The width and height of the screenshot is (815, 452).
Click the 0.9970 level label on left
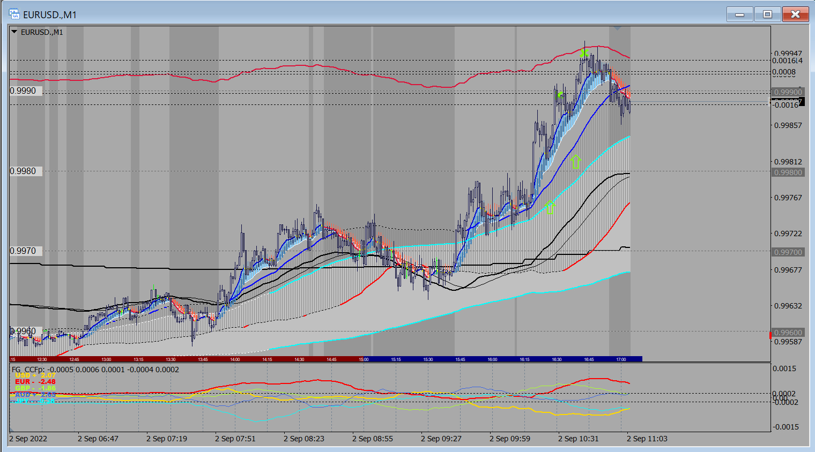[x=24, y=251]
